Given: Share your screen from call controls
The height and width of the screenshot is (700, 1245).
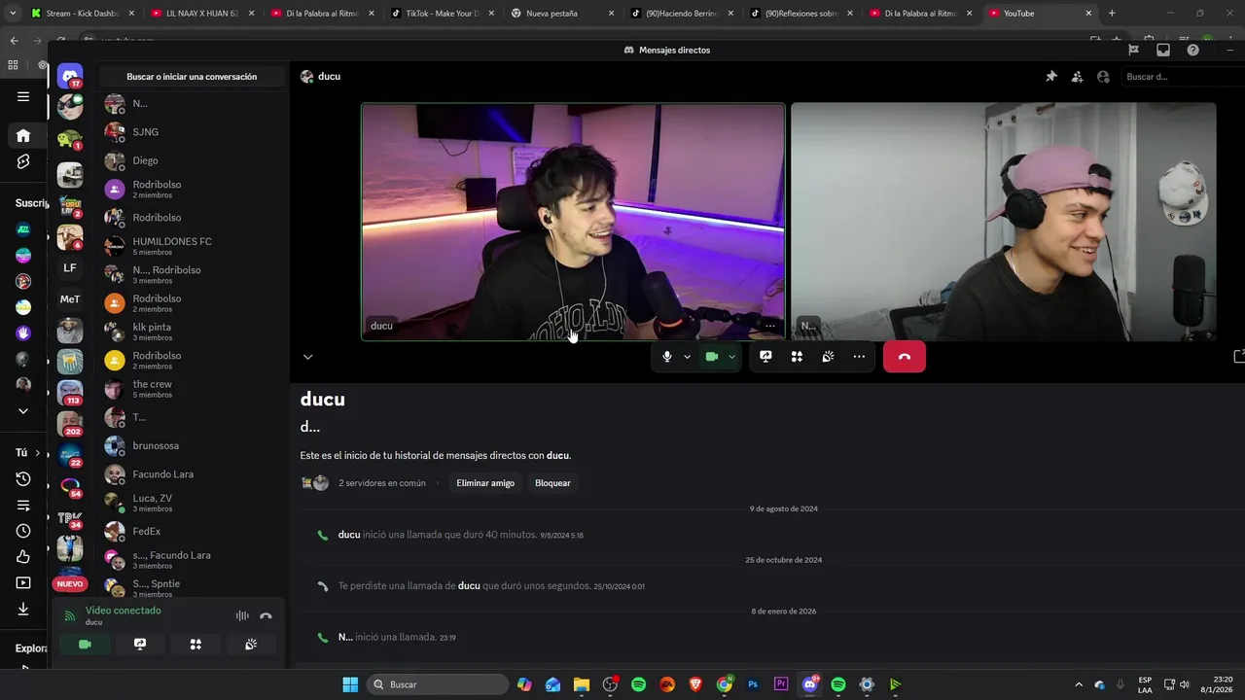Looking at the screenshot, I should coord(765,357).
